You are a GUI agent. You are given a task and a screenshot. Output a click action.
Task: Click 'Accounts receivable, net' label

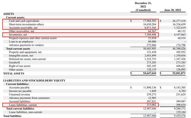[x=23, y=28]
